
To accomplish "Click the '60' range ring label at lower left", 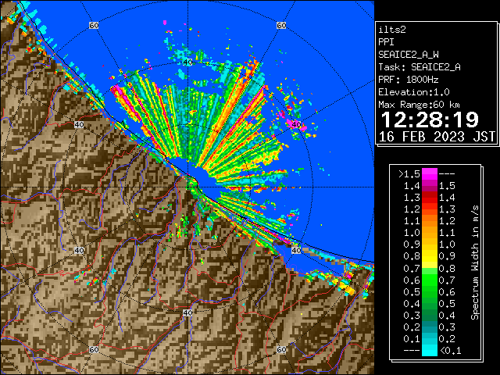I will point(94,349).
